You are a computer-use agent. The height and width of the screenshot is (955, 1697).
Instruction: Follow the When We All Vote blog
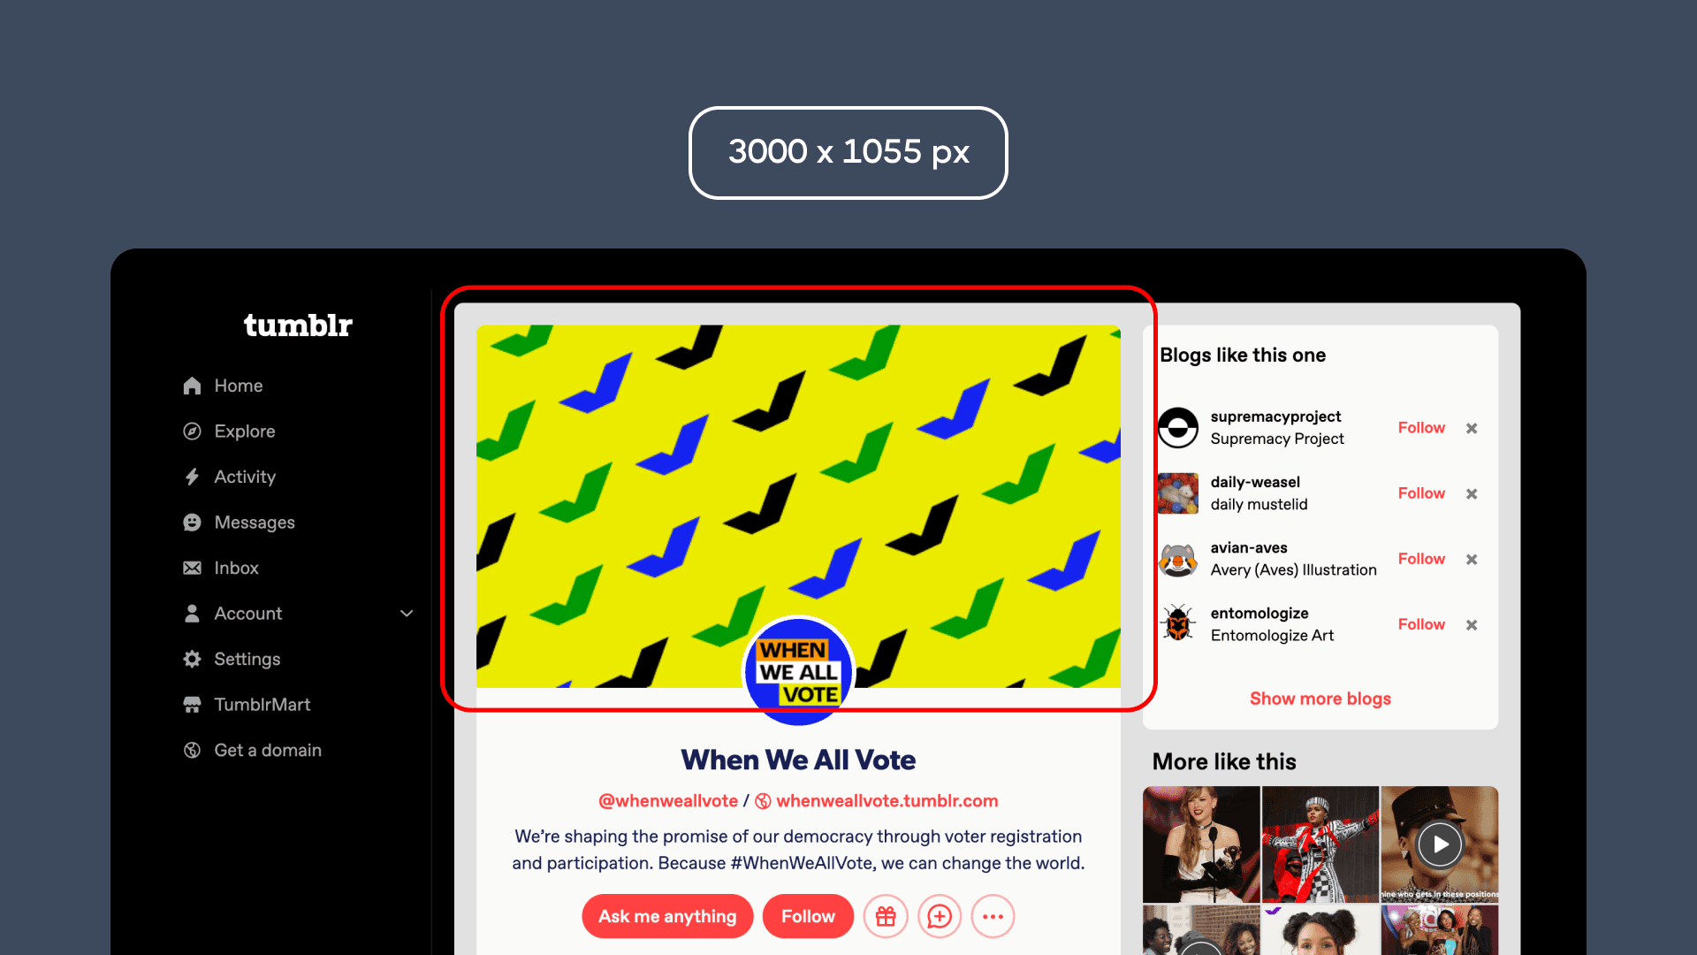tap(808, 916)
